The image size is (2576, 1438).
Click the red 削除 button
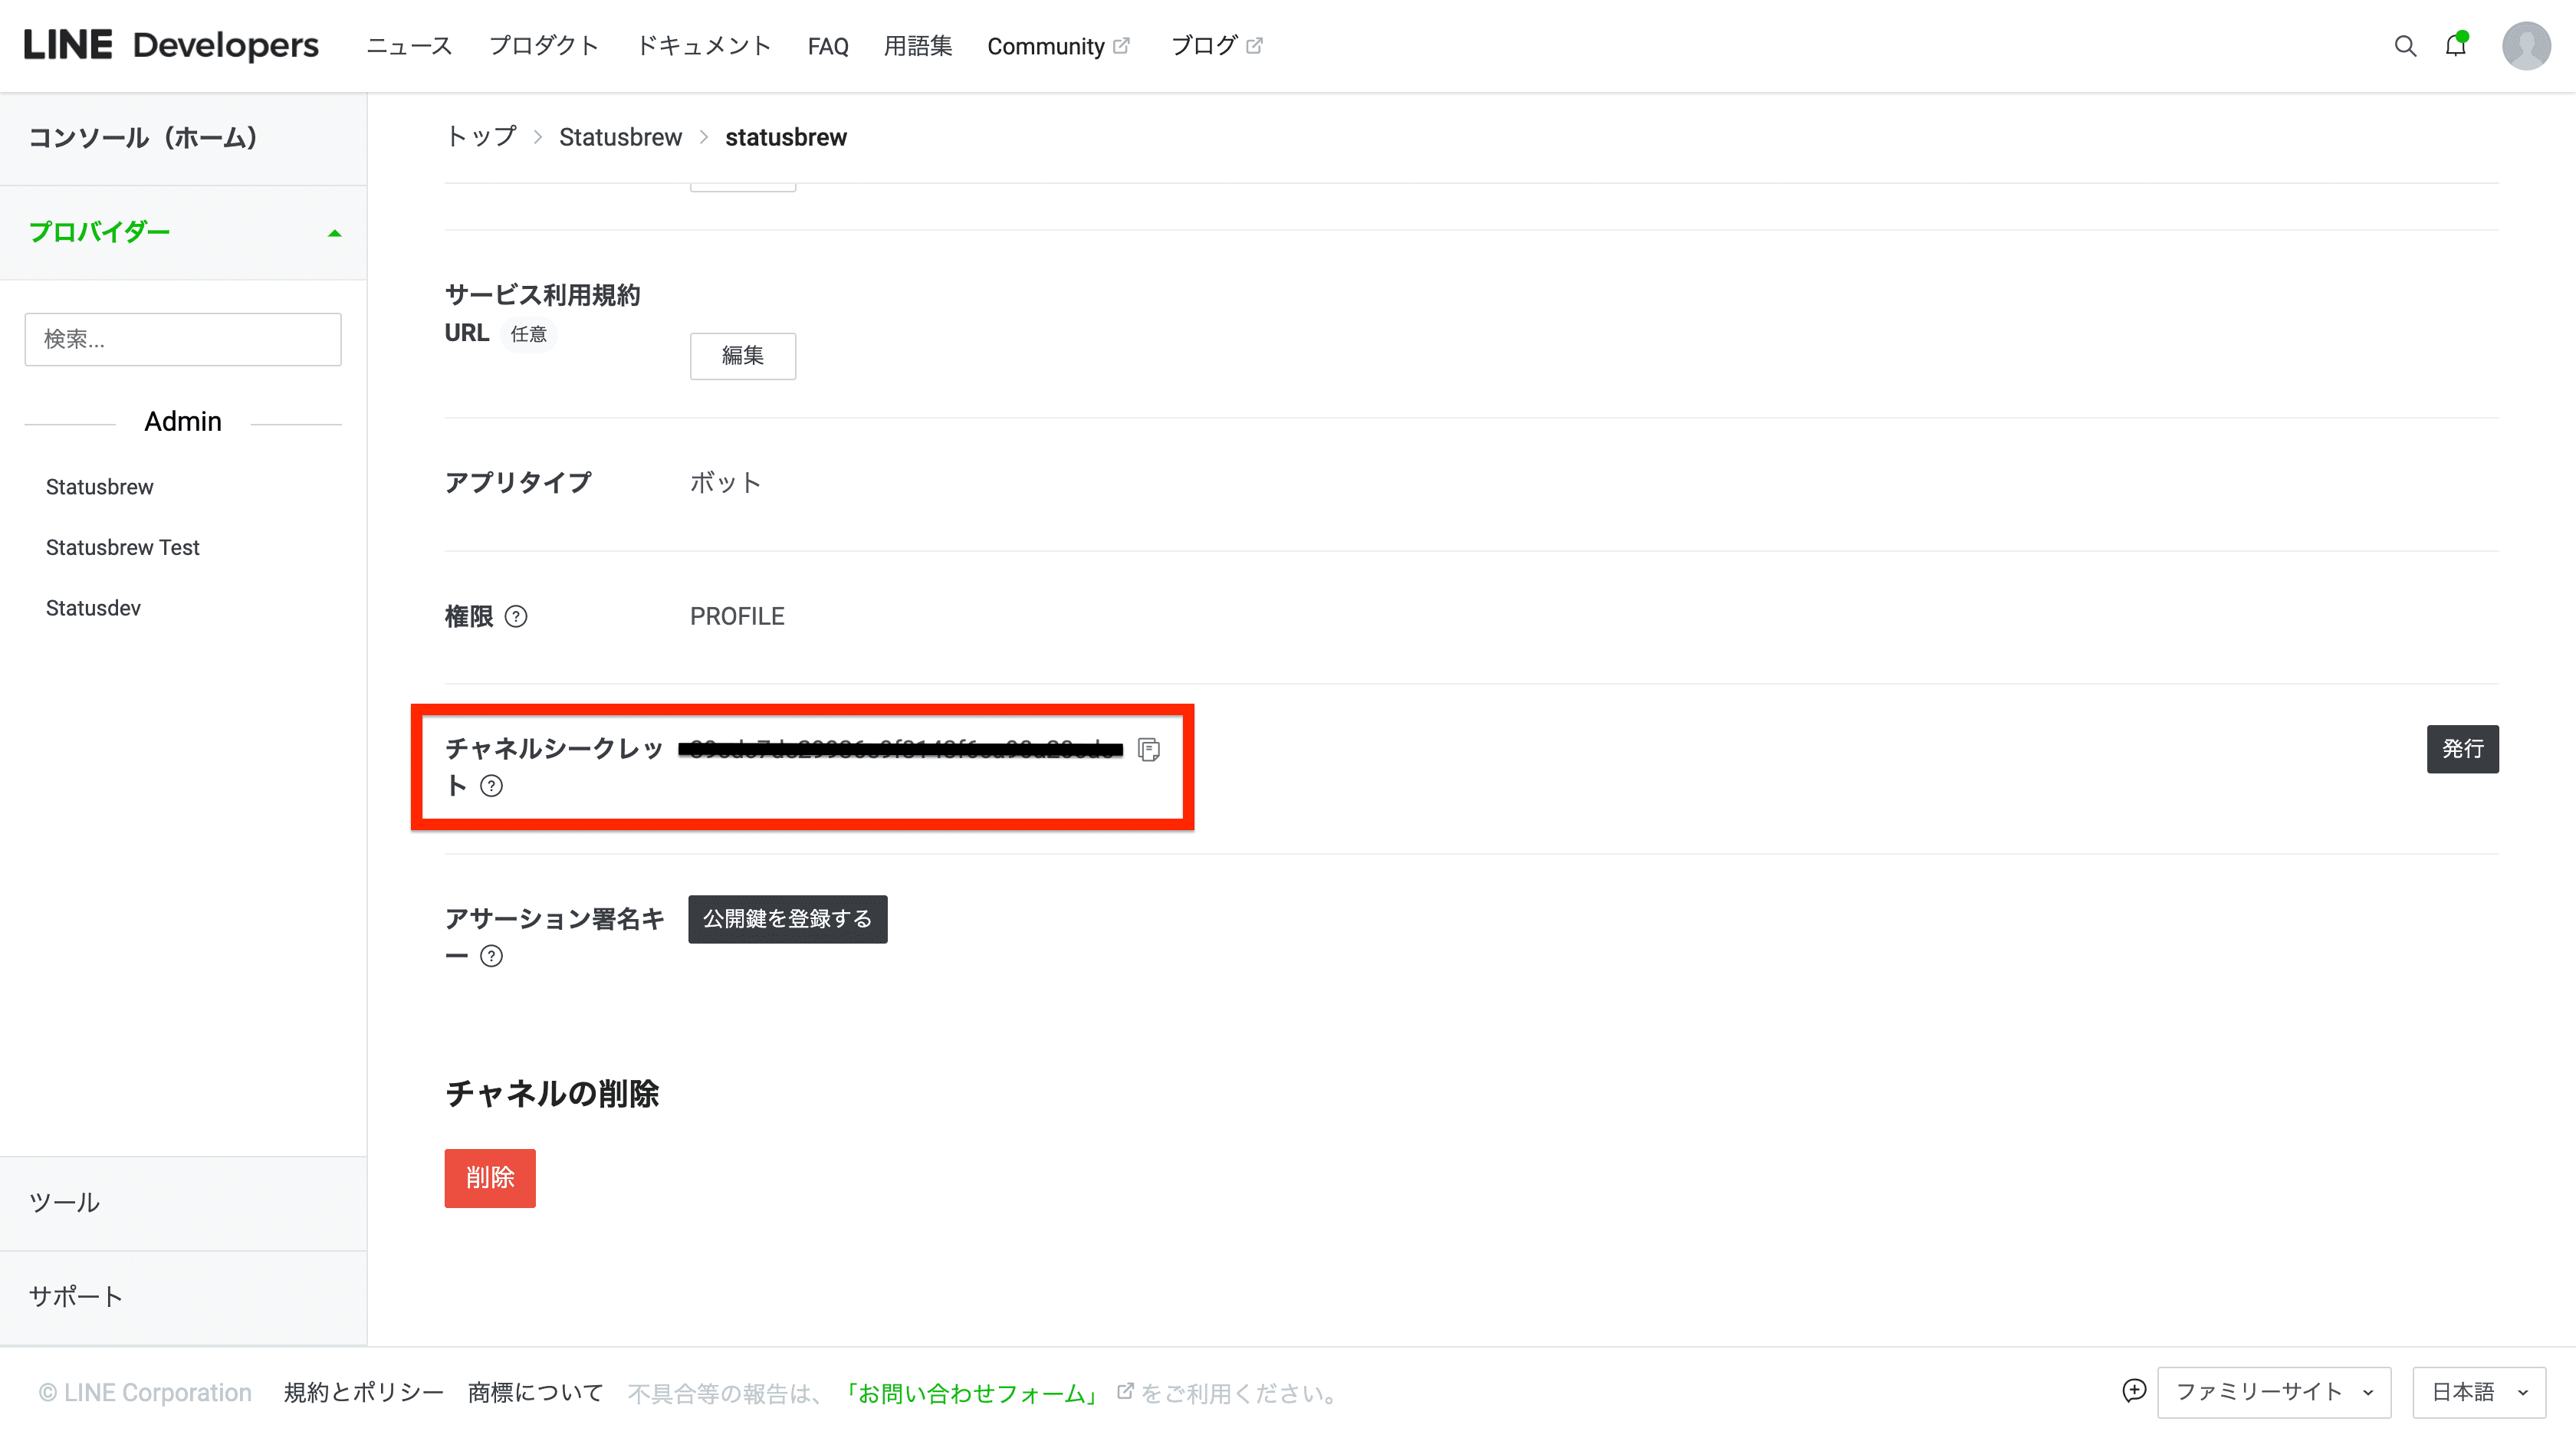490,1178
